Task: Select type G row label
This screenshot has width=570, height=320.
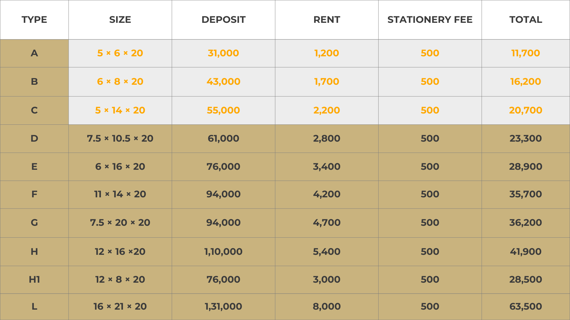Action: point(34,223)
